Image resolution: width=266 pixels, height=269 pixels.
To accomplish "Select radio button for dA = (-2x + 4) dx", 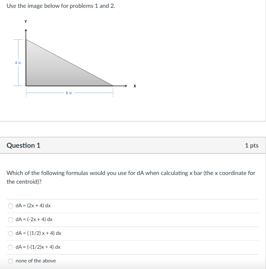I will (11, 220).
